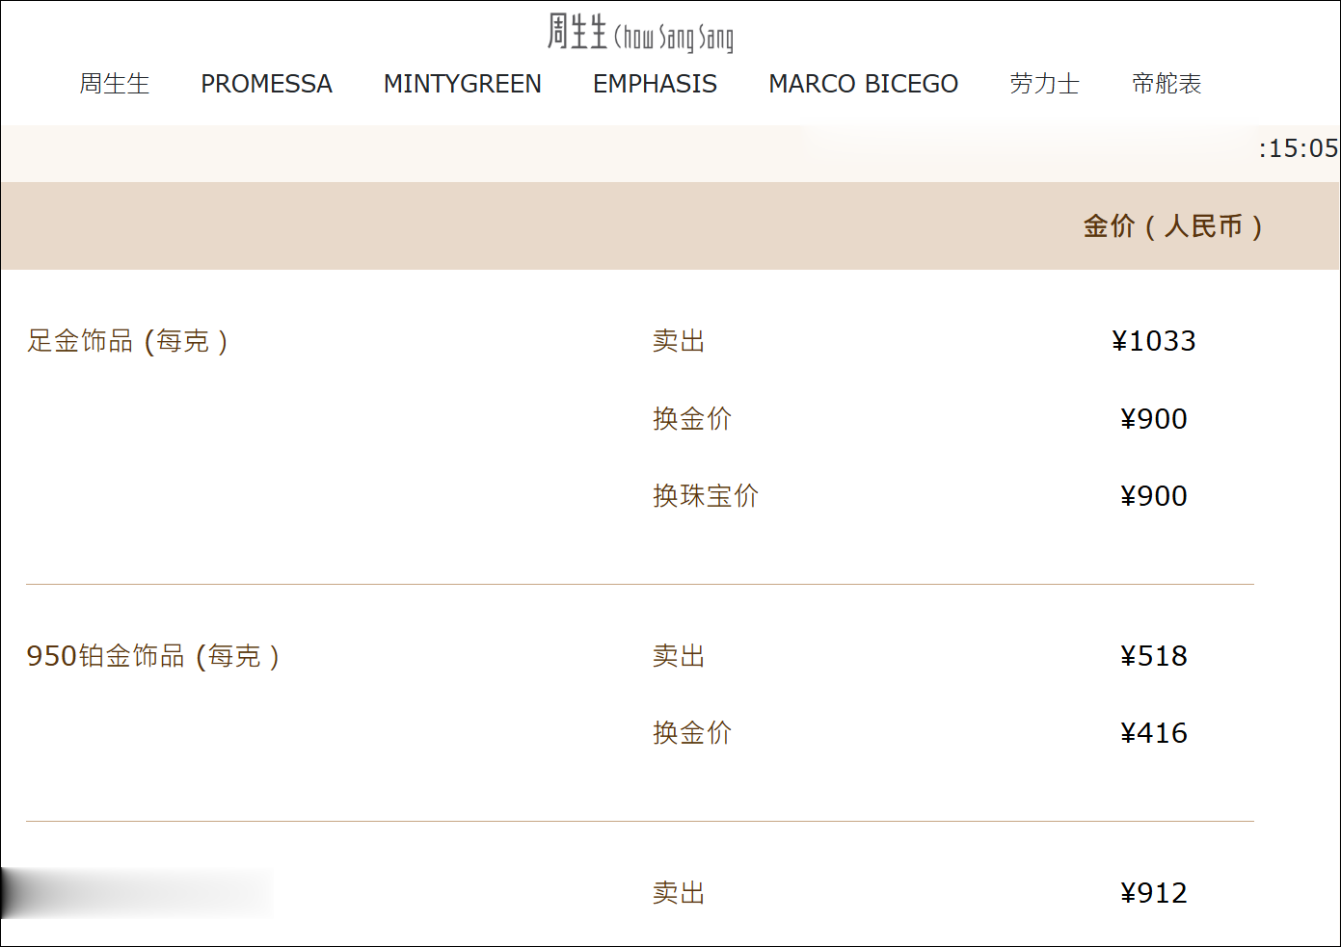Select the ¥1033 gold selling price

pyautogui.click(x=1153, y=341)
